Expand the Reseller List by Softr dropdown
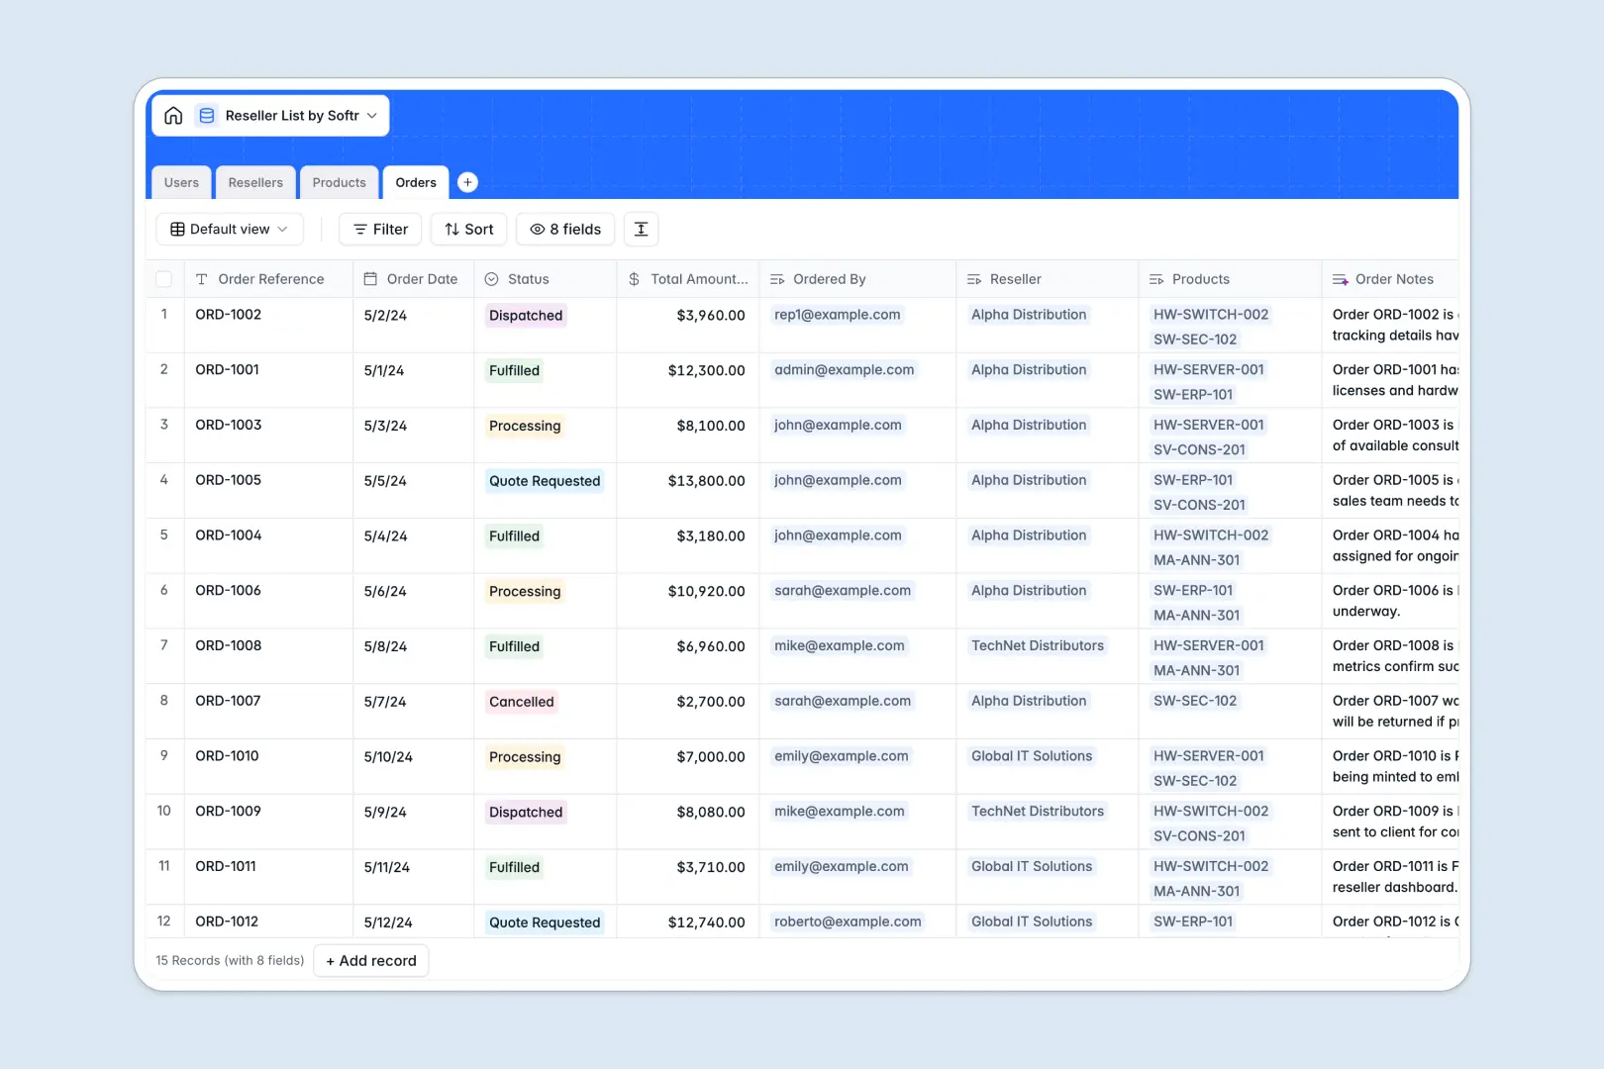 371,115
